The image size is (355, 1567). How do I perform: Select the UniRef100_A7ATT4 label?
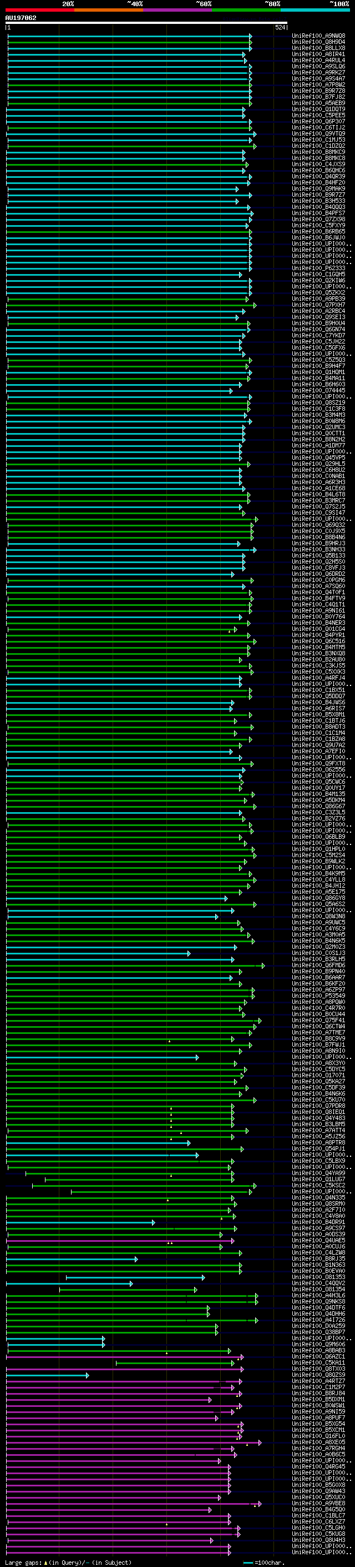(318, 1130)
